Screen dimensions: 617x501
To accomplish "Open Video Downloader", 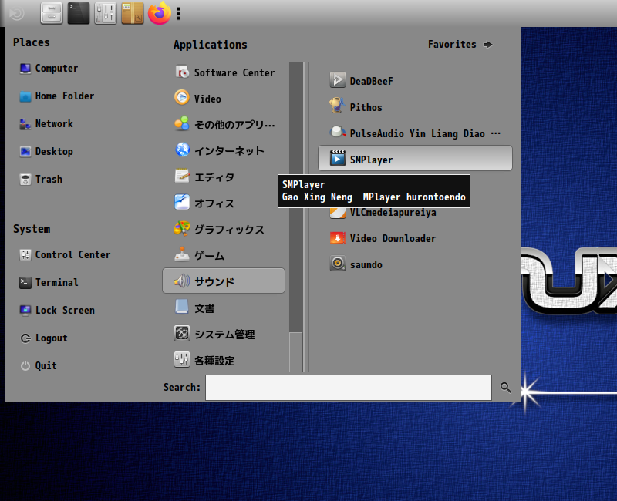I will (x=415, y=238).
